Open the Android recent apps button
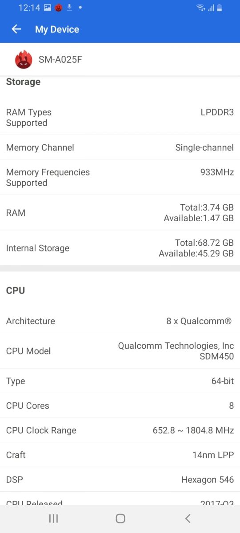The width and height of the screenshot is (240, 533). tap(53, 518)
